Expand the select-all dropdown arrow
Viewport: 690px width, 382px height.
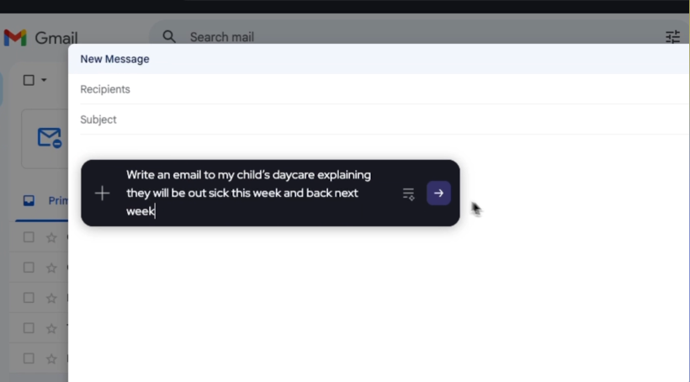point(44,80)
